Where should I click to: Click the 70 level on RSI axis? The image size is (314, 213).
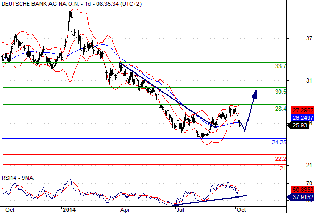point(309,183)
